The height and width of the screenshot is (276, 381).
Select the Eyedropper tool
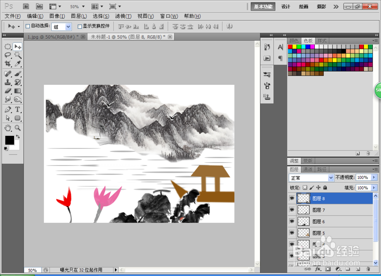tap(17, 64)
